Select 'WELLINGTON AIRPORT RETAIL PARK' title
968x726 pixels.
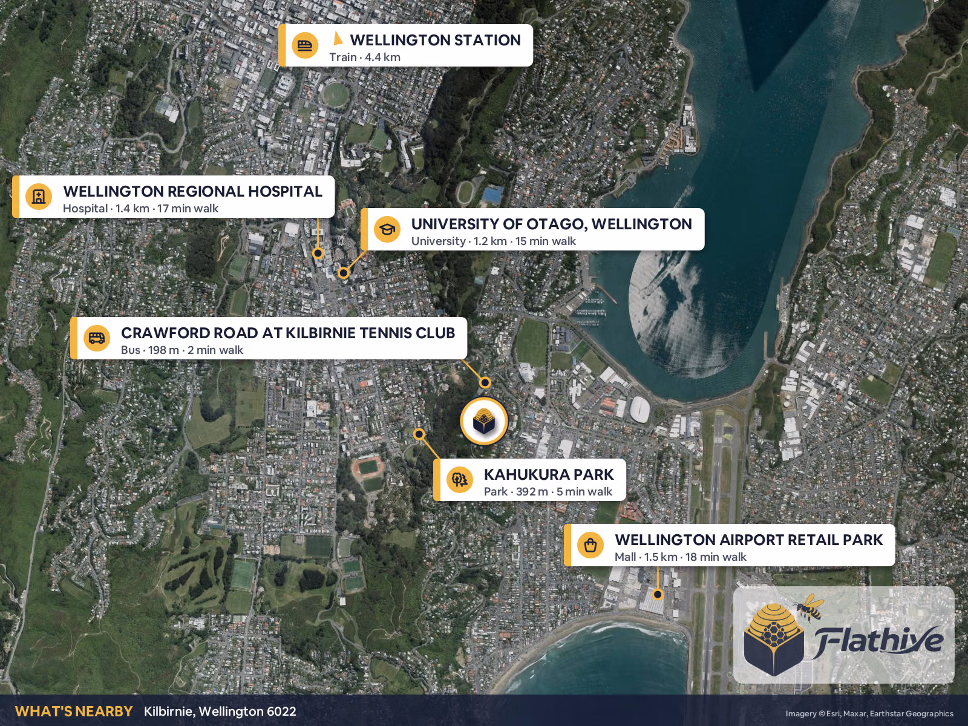pos(749,540)
